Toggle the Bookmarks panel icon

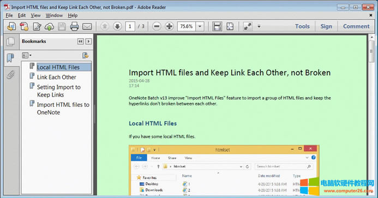(10, 58)
